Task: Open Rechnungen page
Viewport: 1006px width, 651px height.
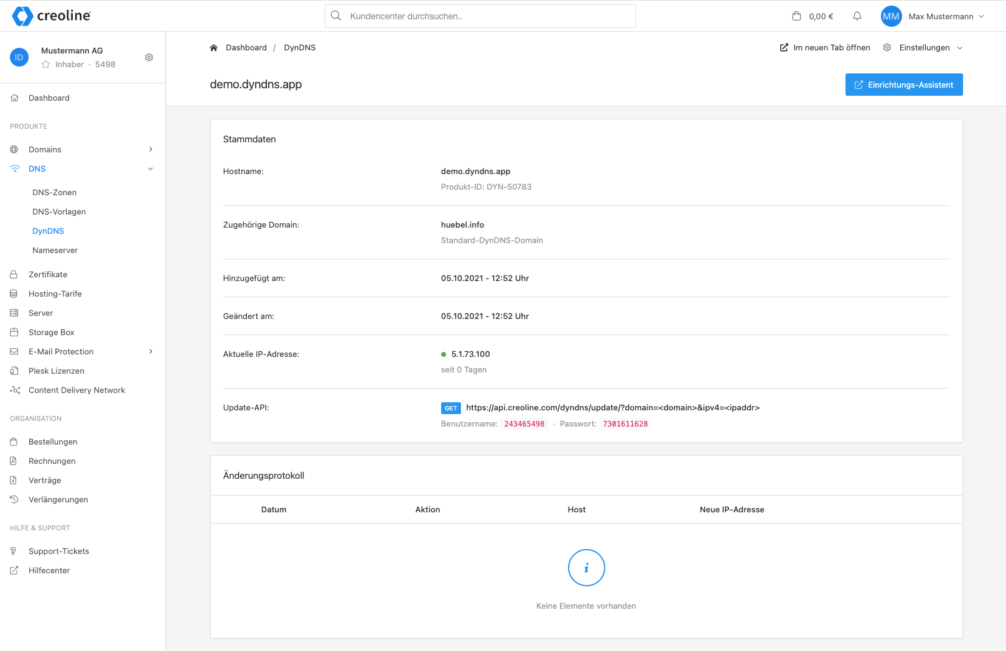Action: pyautogui.click(x=52, y=461)
